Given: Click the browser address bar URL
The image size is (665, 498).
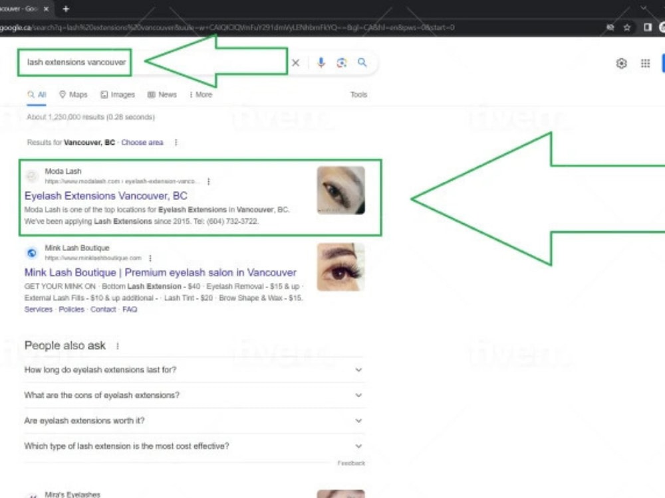Looking at the screenshot, I should 227,27.
